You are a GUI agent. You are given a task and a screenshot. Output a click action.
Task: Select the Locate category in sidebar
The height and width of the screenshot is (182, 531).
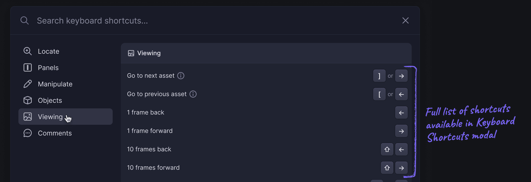pyautogui.click(x=48, y=51)
